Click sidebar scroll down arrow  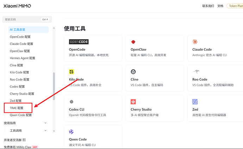(x=54, y=131)
